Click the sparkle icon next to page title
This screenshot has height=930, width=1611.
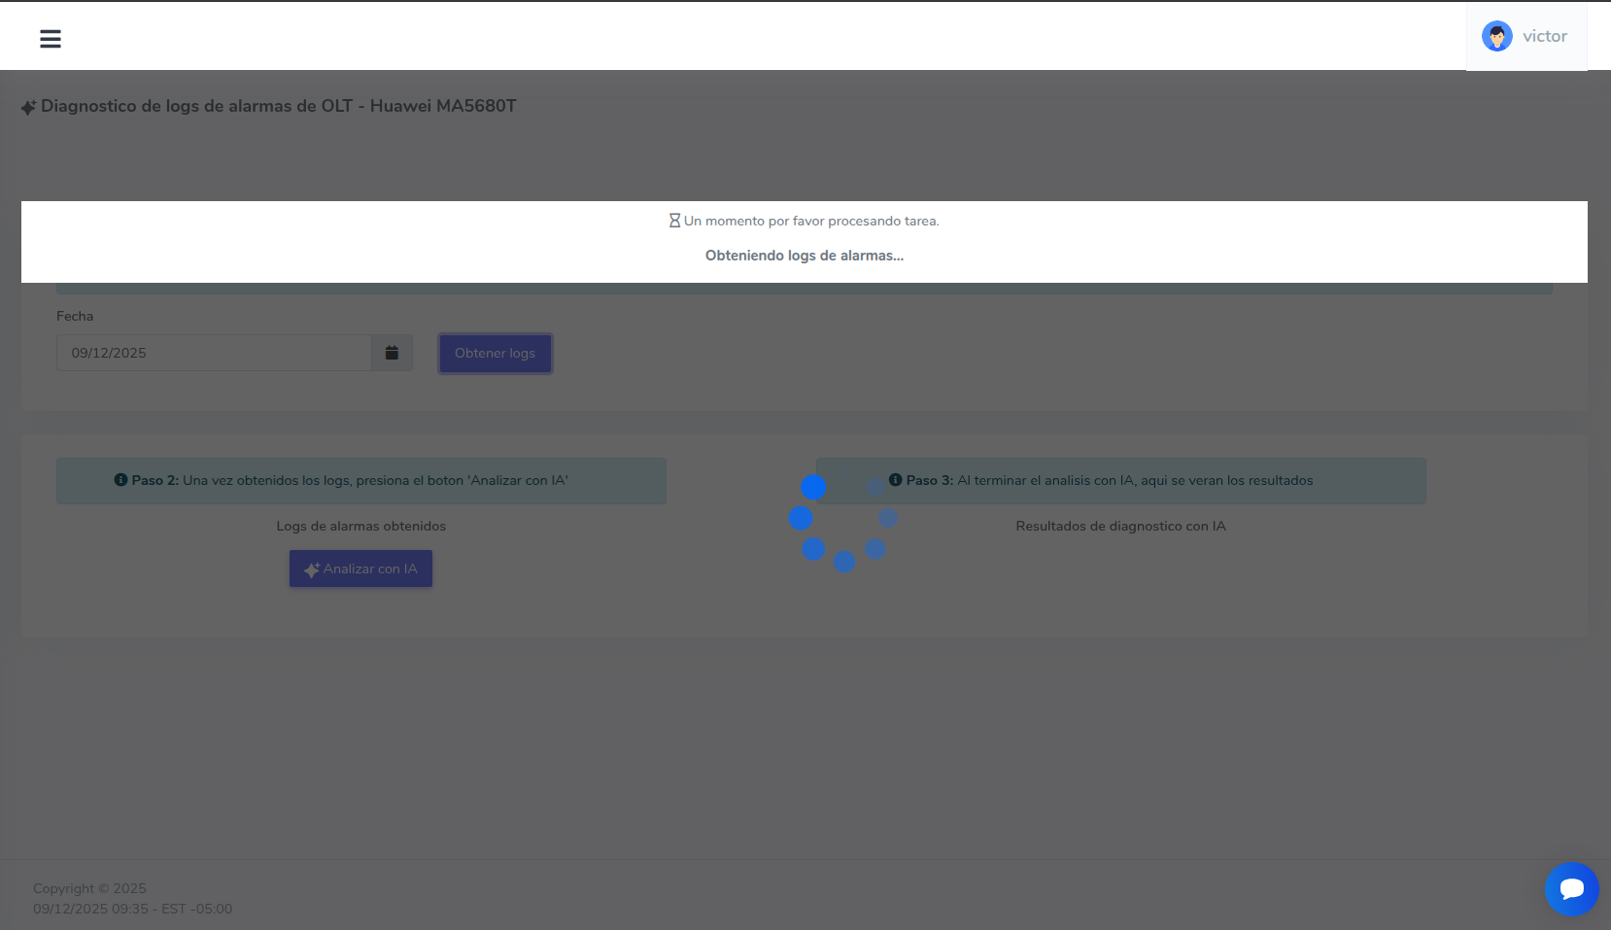click(x=29, y=107)
